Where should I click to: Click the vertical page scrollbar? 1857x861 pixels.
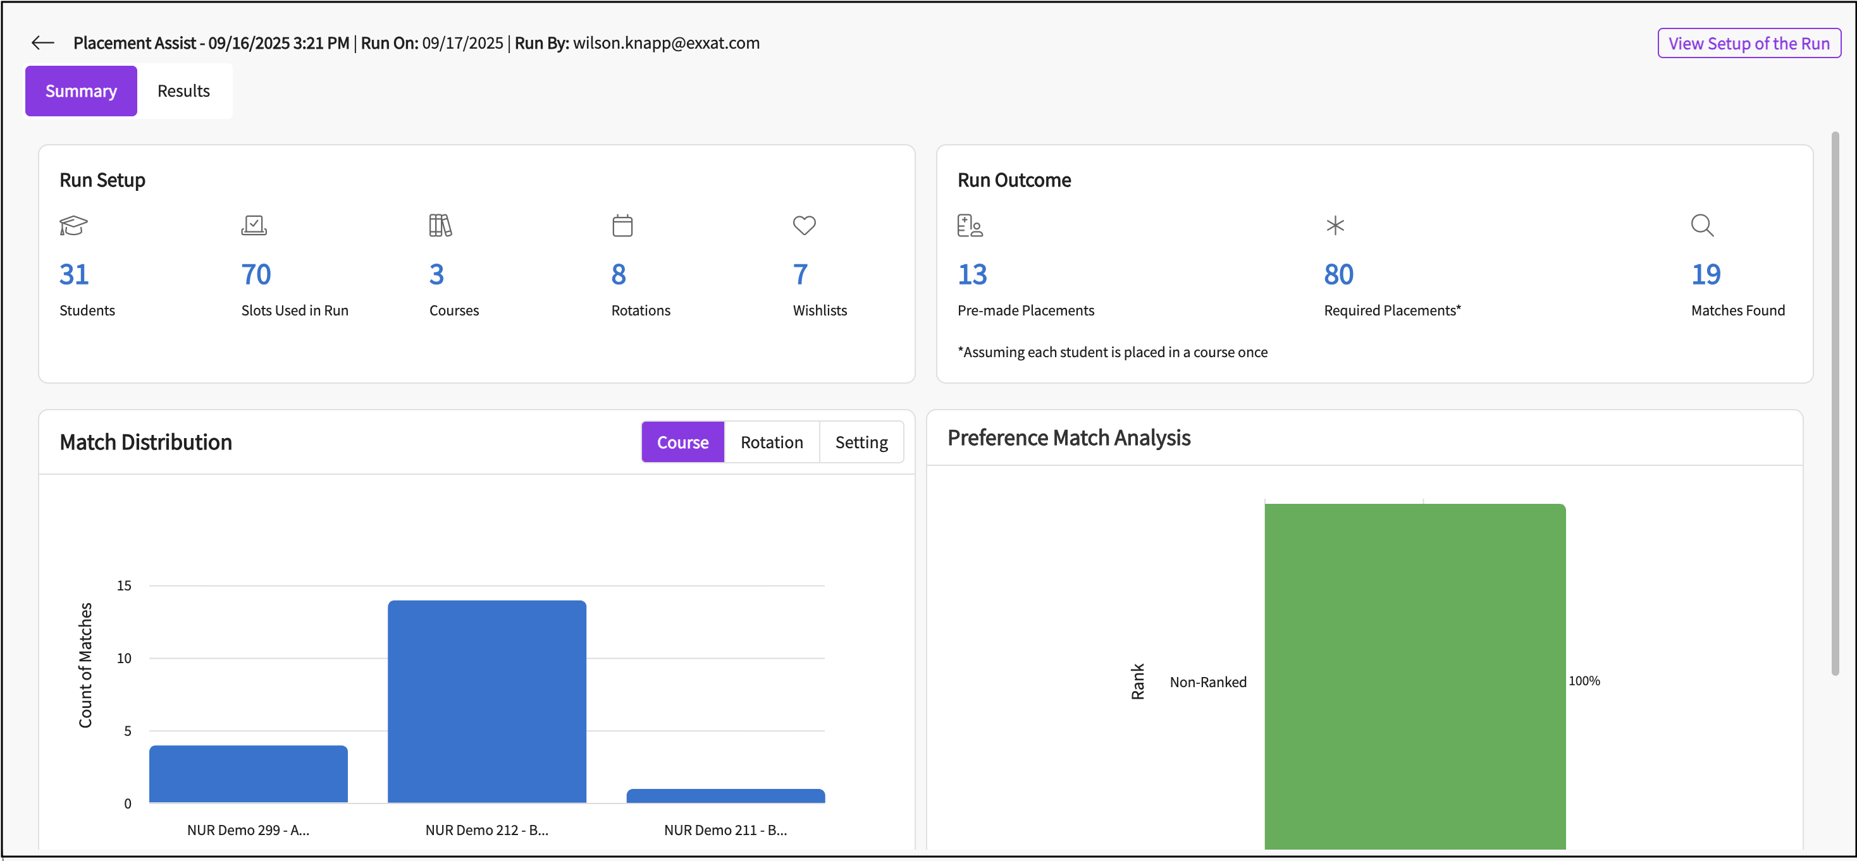1835,403
